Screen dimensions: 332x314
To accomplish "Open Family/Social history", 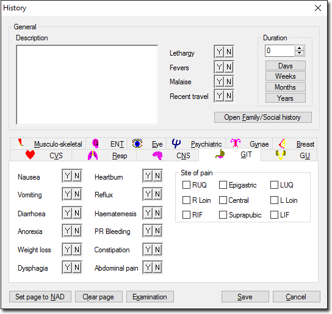I will pyautogui.click(x=263, y=117).
